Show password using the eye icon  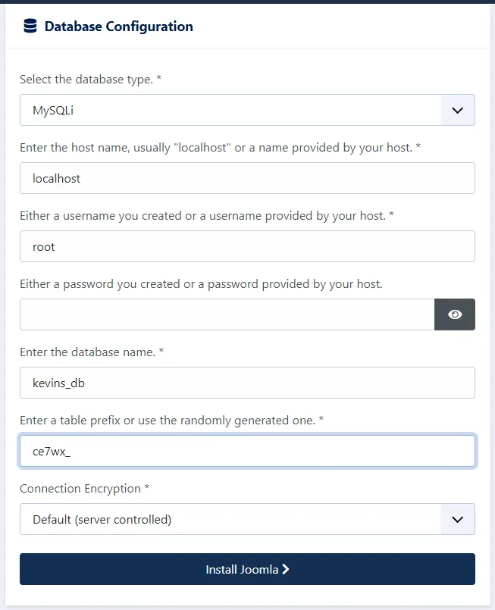[x=455, y=314]
